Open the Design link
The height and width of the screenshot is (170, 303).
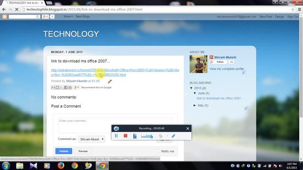click(280, 17)
